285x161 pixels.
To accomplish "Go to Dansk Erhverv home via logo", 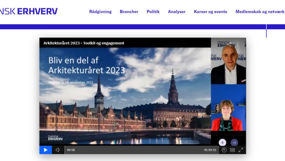I will [29, 11].
